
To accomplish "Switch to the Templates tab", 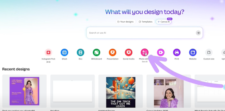I will coord(146,22).
